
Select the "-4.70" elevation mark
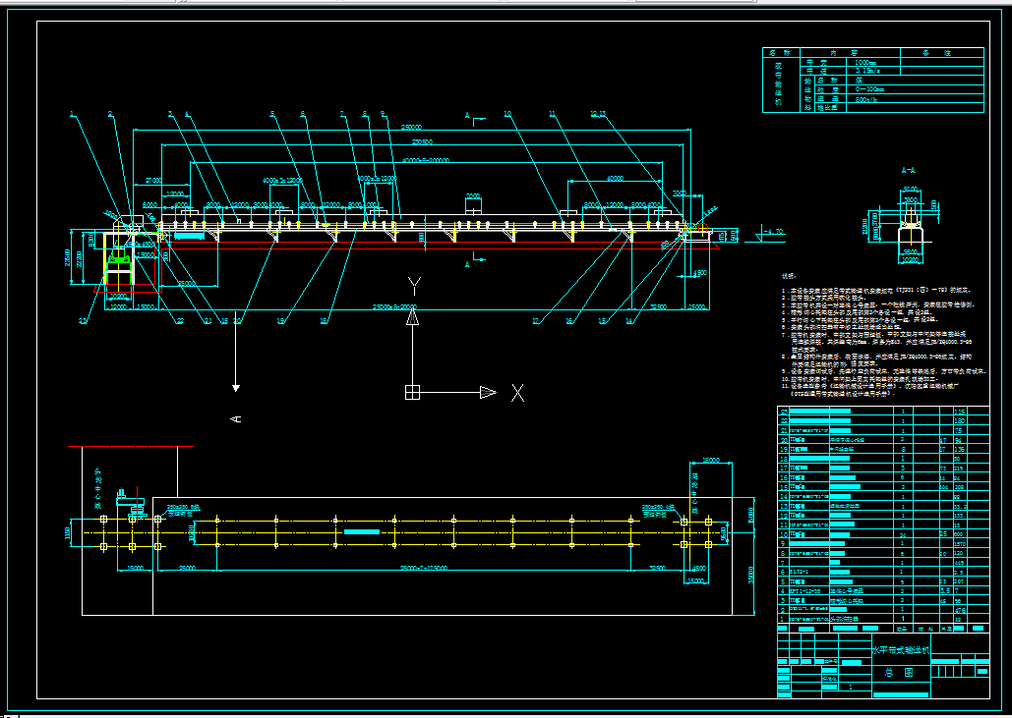point(775,231)
